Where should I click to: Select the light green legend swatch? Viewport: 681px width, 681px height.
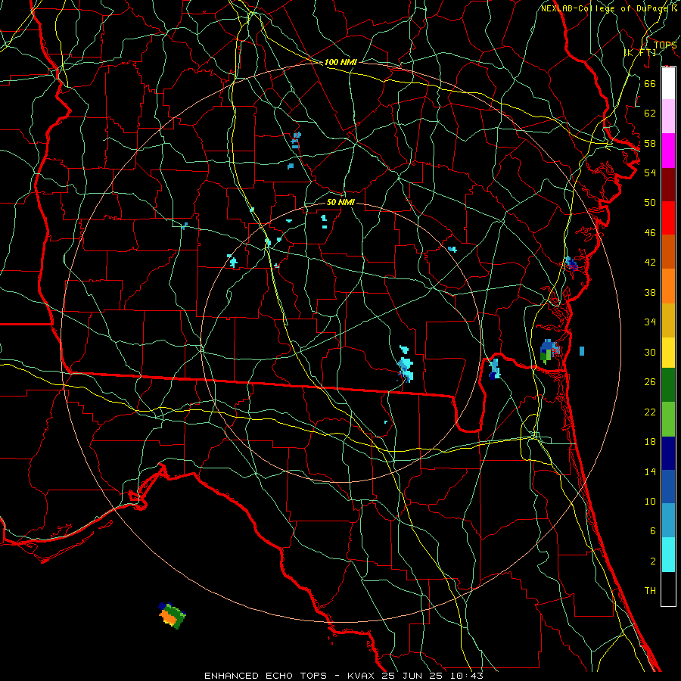pos(668,419)
